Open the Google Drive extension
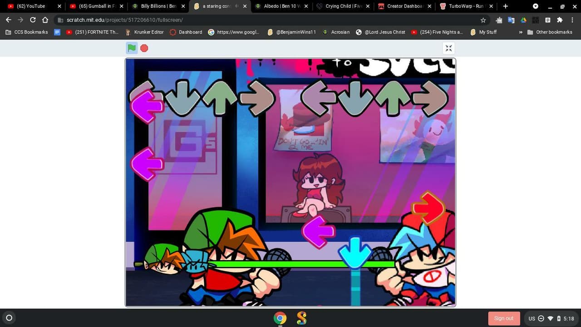The width and height of the screenshot is (581, 327). click(523, 20)
